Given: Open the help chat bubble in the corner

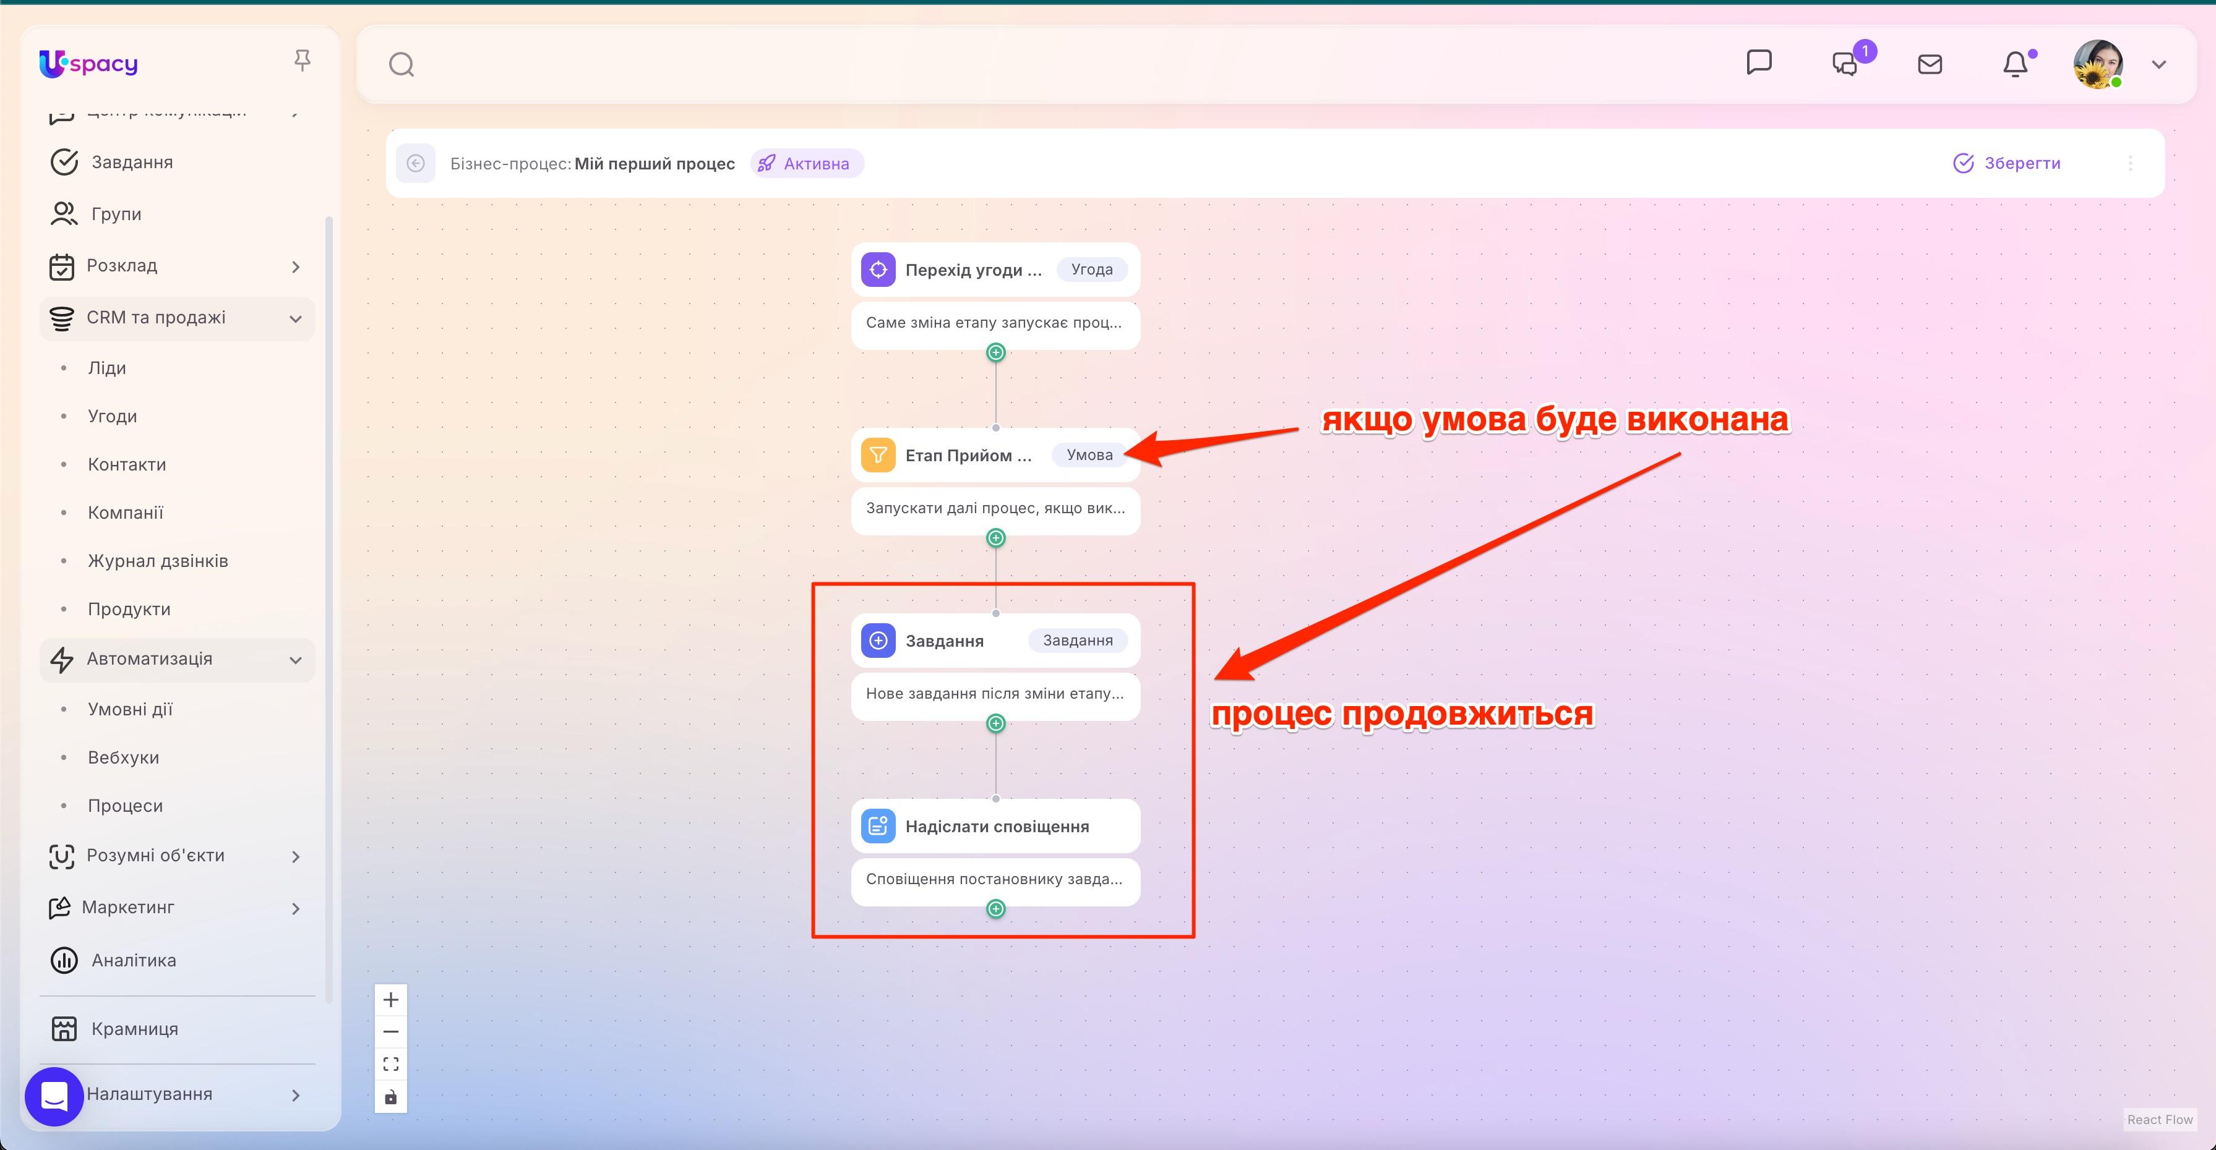Looking at the screenshot, I should 54,1096.
